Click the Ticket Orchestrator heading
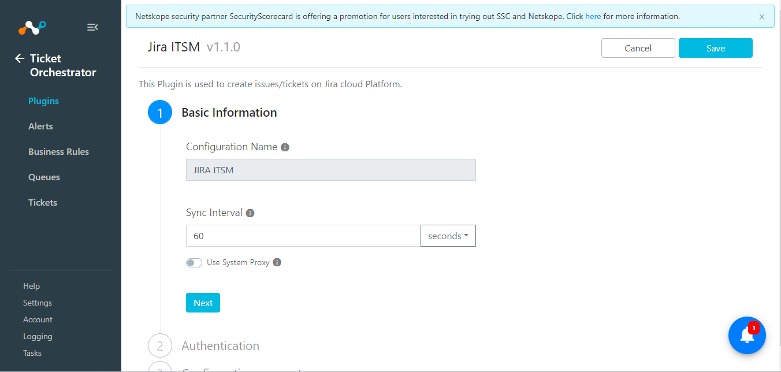This screenshot has width=781, height=372. pos(63,65)
